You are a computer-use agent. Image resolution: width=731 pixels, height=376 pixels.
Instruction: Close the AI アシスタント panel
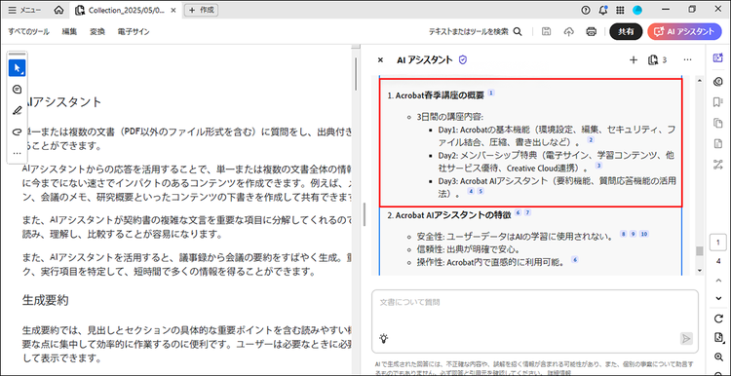point(380,59)
